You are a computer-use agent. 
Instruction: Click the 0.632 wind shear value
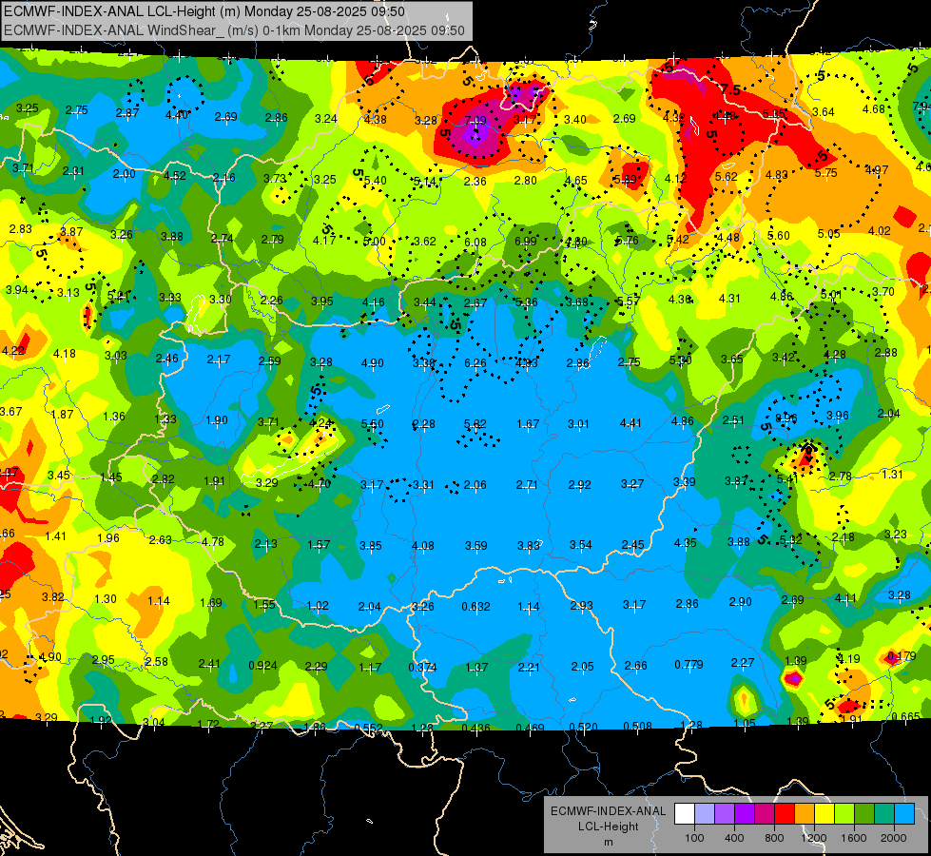476,607
